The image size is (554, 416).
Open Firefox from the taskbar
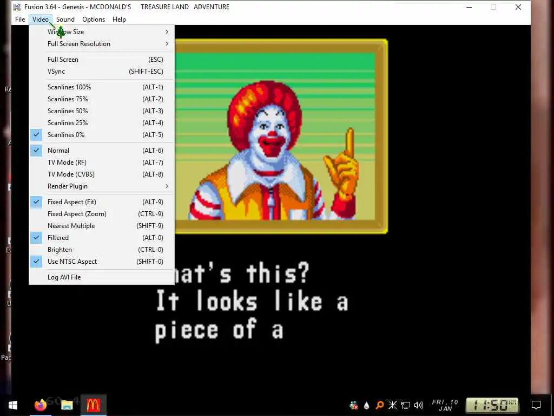[x=40, y=405]
